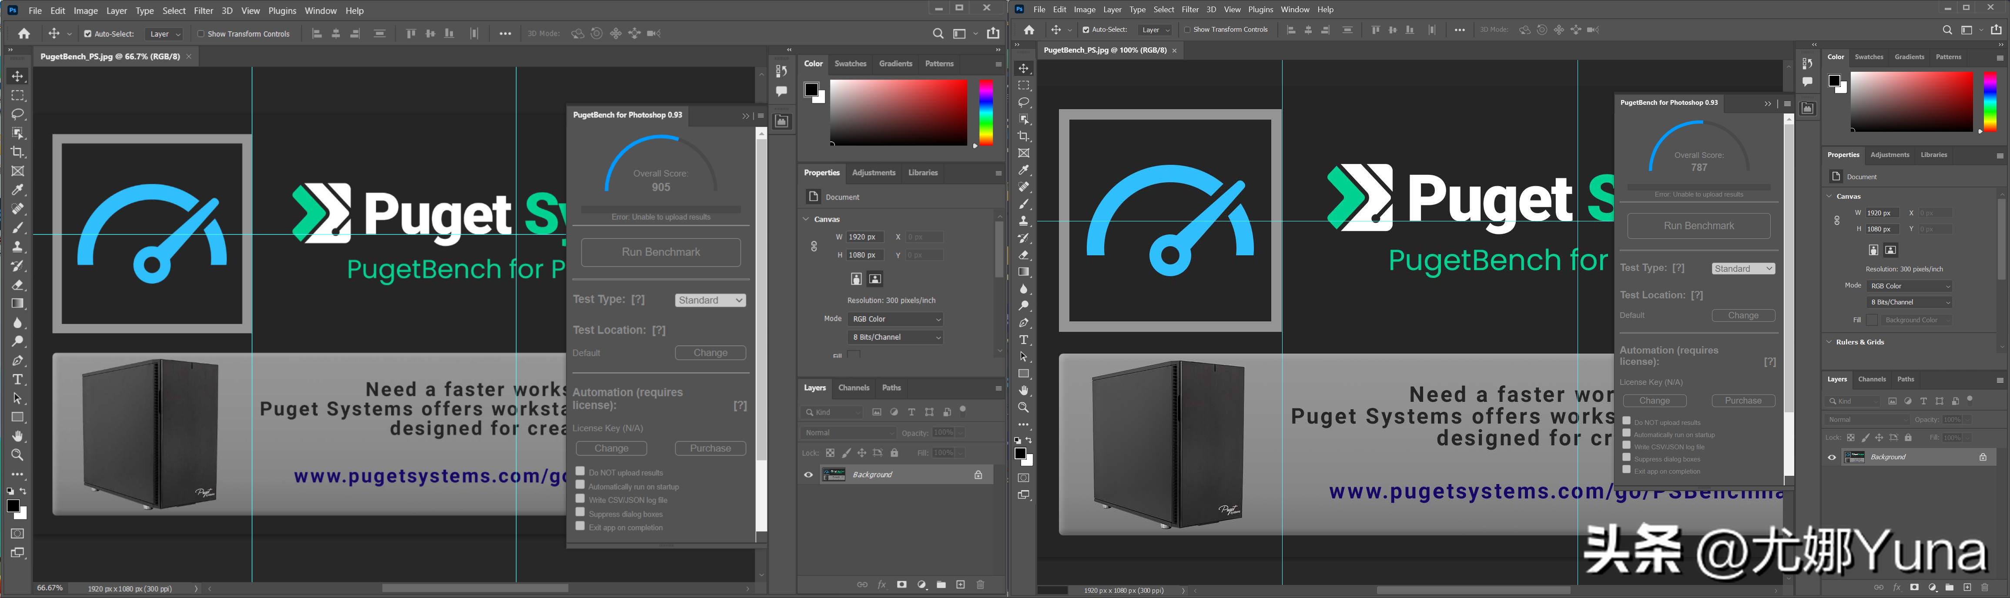Screen dimensions: 2010x598
Task: Select the Type tool in right window
Action: [x=1024, y=340]
